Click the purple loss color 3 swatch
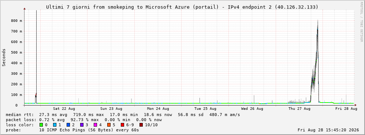 point(82,125)
